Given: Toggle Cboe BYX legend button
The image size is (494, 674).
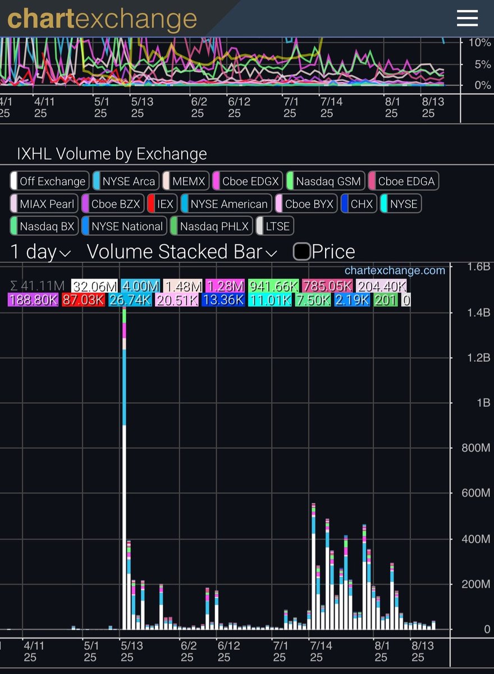Looking at the screenshot, I should (x=307, y=203).
